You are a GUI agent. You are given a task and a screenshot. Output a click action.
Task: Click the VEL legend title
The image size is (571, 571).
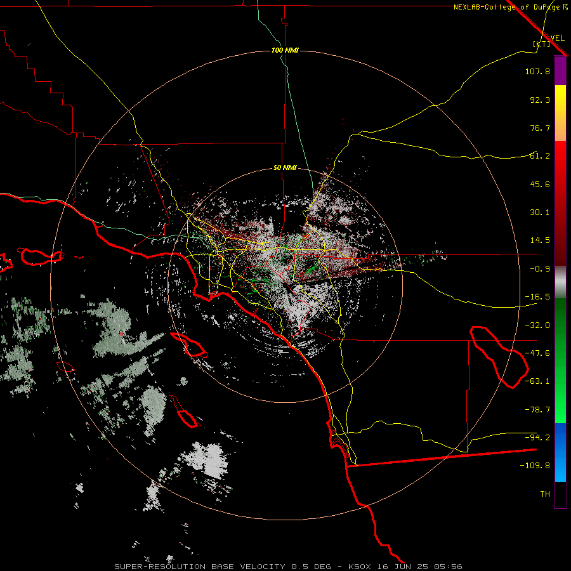click(x=557, y=37)
